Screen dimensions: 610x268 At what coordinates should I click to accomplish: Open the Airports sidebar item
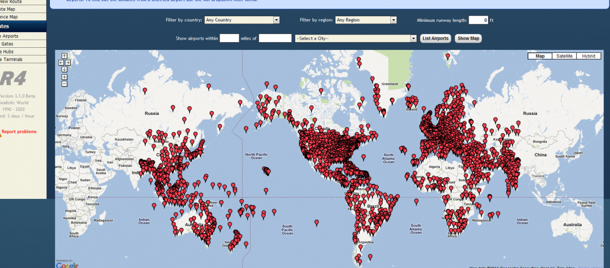23,36
